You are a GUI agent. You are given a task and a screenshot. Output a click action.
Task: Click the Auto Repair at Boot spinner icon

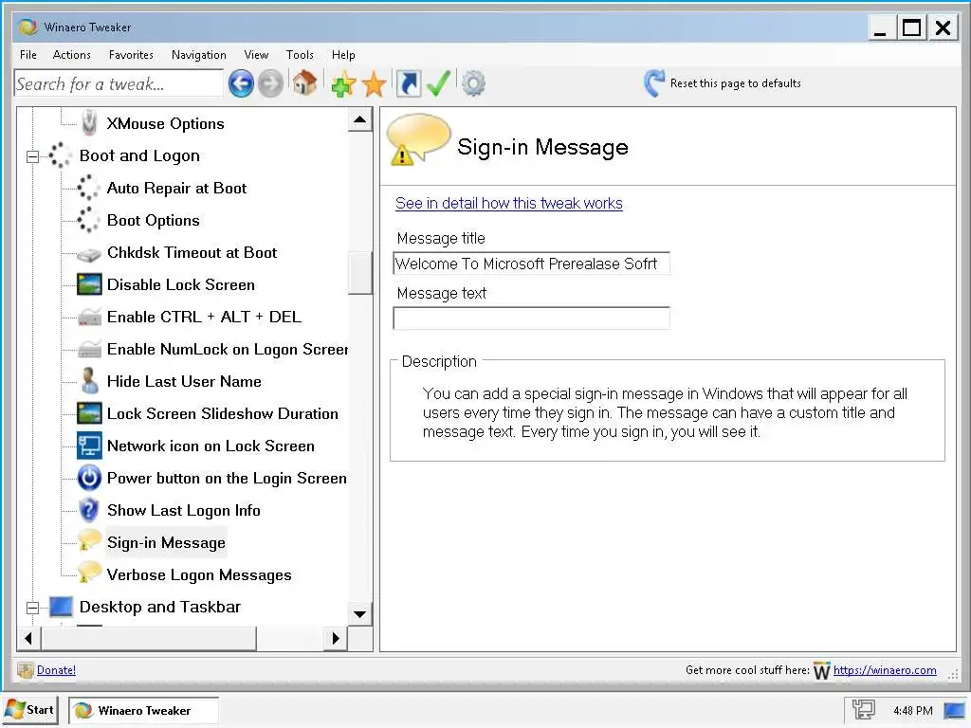(x=88, y=188)
